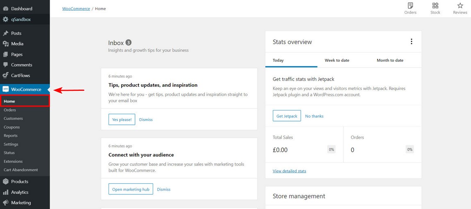This screenshot has height=209, width=471.
Task: Click the Inbox count badge 3
Action: point(129,43)
